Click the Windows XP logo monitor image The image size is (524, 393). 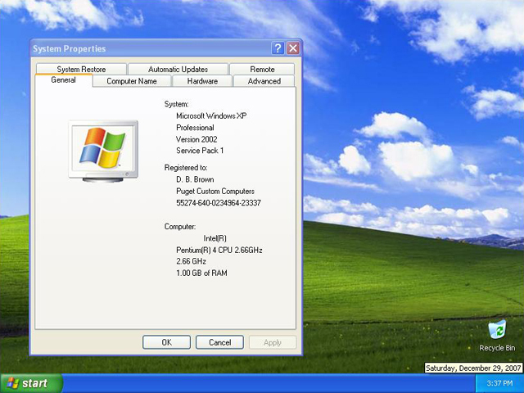[102, 150]
